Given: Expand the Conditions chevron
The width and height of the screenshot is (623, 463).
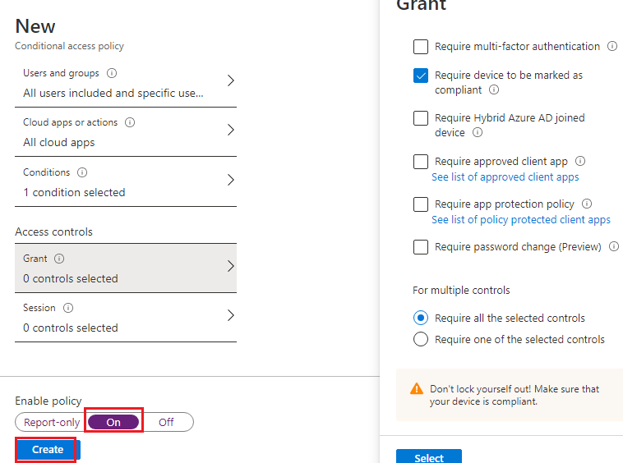Looking at the screenshot, I should (231, 180).
